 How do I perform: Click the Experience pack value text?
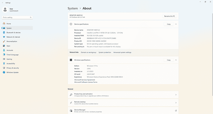(105, 77)
